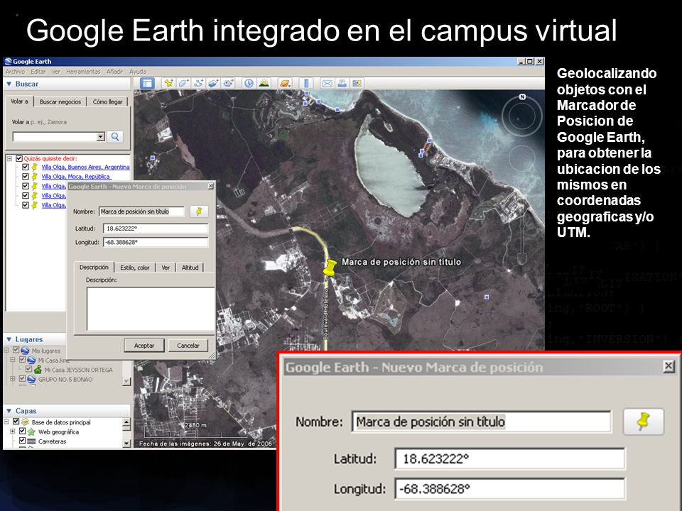This screenshot has height=511, width=682.
Task: Open historical imagery clock icon
Action: tap(249, 83)
